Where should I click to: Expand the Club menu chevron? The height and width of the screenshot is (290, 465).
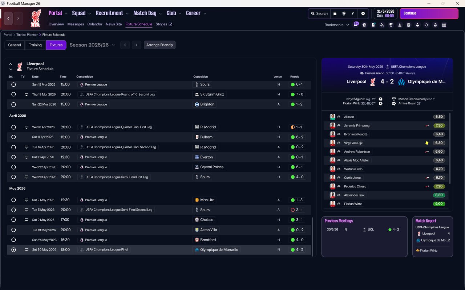pyautogui.click(x=180, y=13)
